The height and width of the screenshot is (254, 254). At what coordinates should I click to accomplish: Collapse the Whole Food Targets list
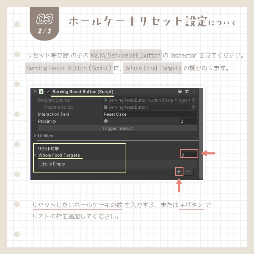(x=35, y=155)
